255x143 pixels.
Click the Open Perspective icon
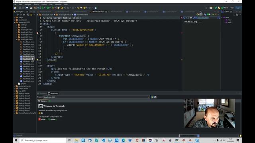(x=211, y=8)
